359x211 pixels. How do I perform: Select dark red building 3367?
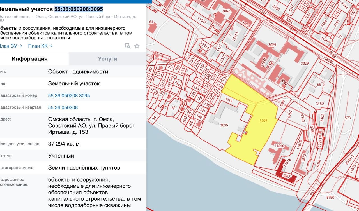pyautogui.click(x=286, y=176)
